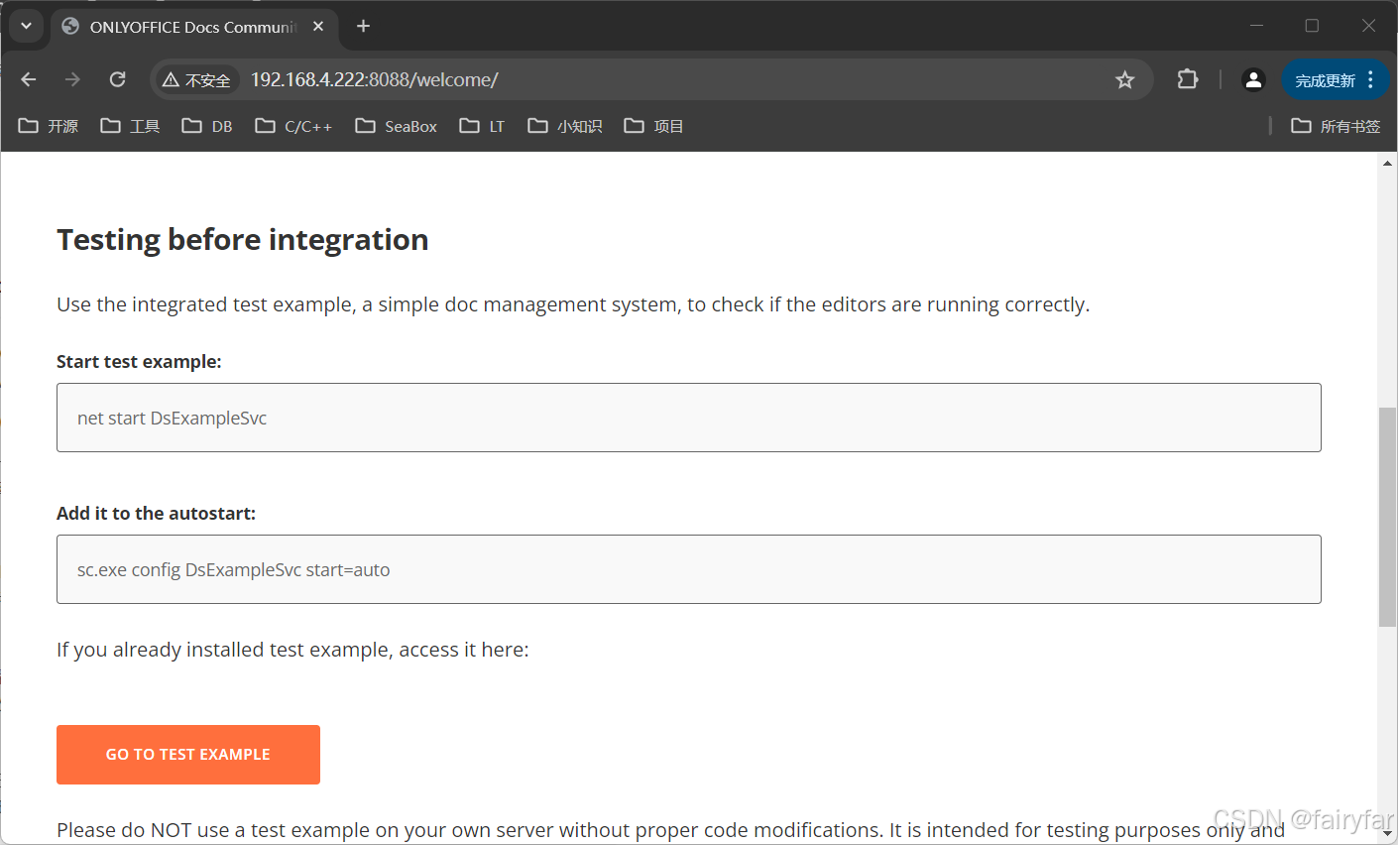Viewport: 1398px width, 845px height.
Task: Go back to the previous page
Action: (29, 79)
